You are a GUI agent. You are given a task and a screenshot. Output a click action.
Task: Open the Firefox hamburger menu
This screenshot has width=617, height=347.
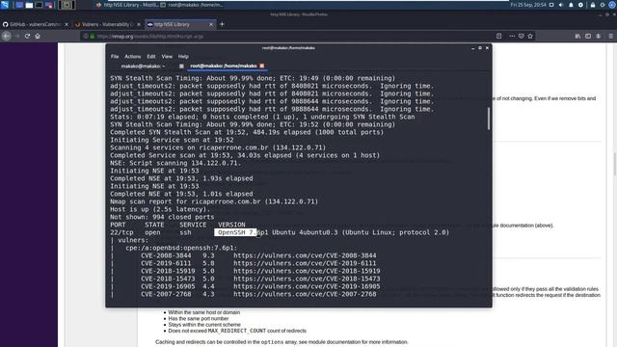(x=610, y=37)
